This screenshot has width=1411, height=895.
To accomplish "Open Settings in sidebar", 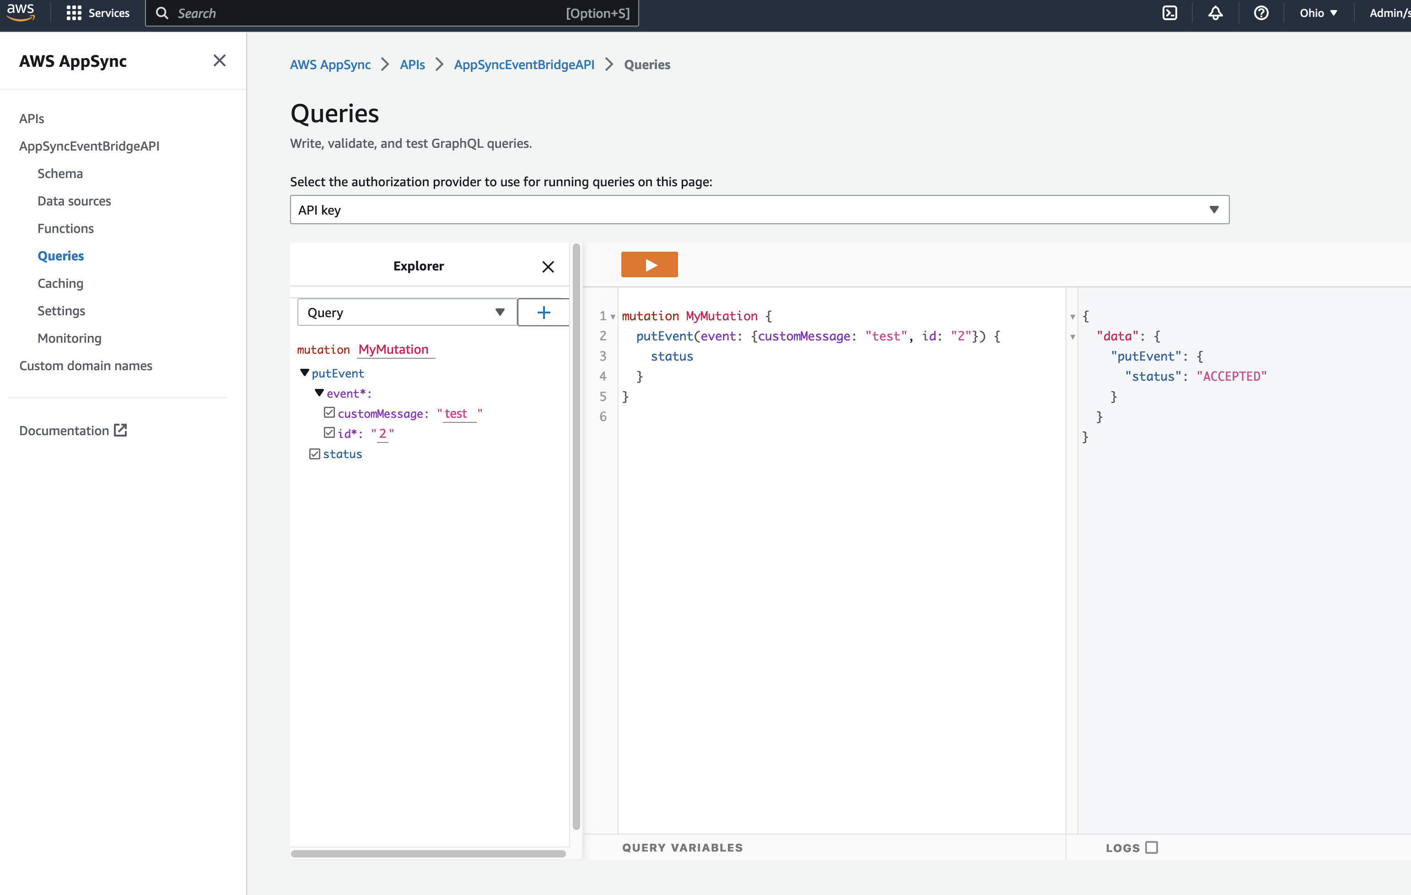I will point(61,311).
